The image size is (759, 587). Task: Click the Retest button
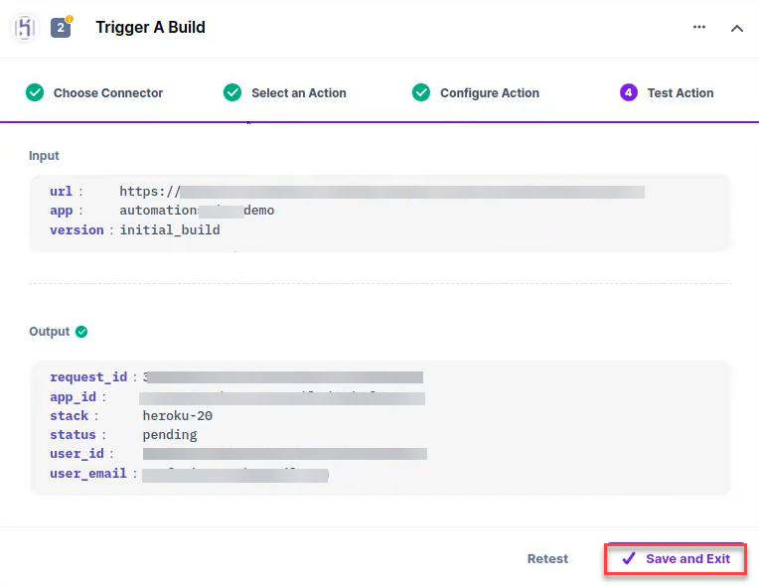point(547,559)
